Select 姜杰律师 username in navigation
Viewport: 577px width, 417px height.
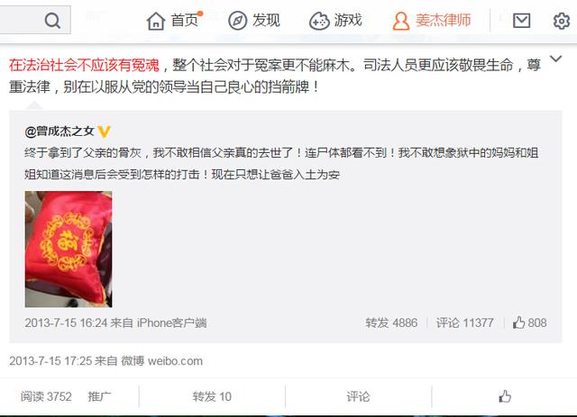[443, 20]
